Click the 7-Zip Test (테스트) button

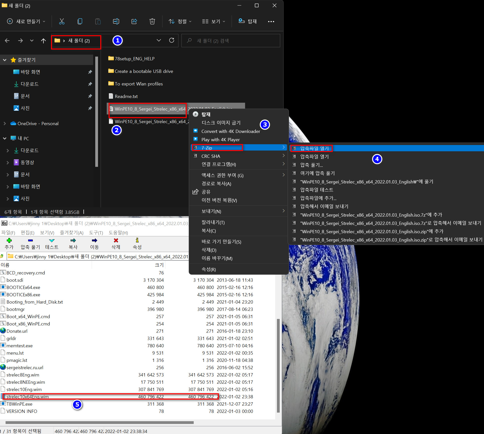(x=52, y=244)
